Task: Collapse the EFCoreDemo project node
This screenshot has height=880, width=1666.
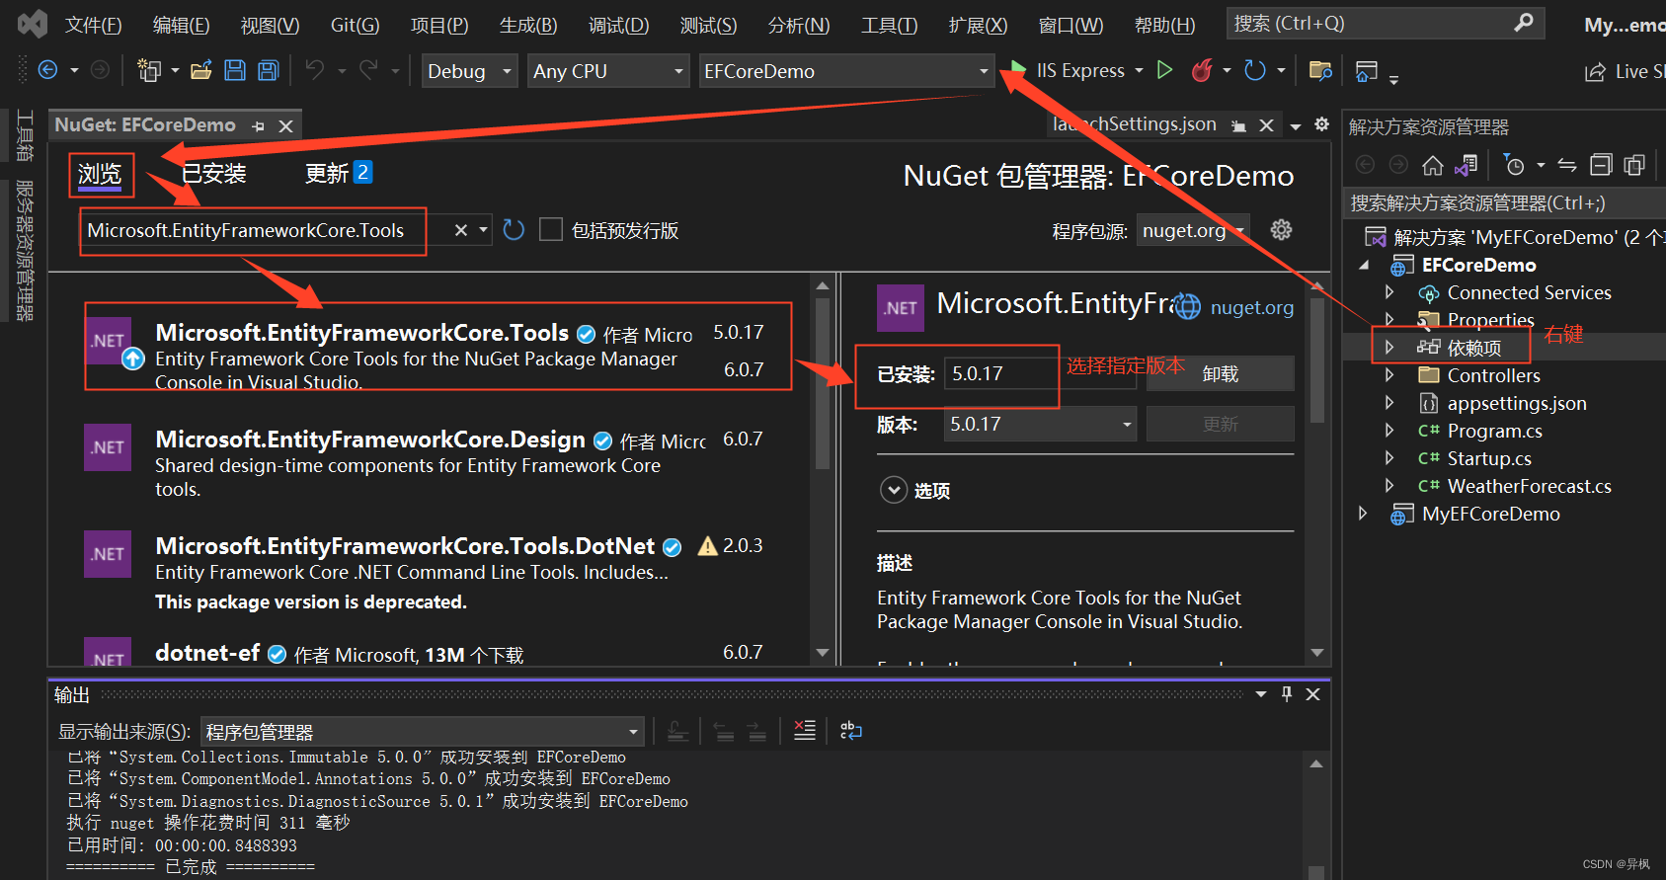Action: point(1364,265)
